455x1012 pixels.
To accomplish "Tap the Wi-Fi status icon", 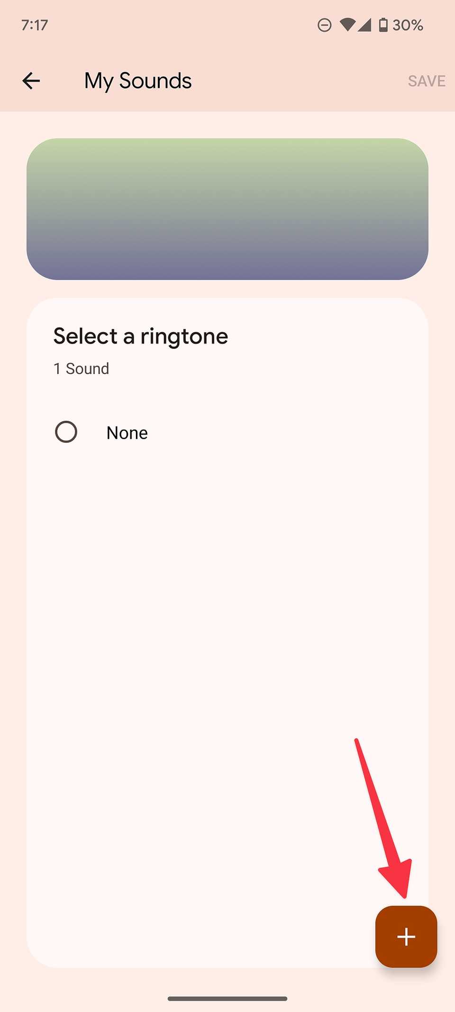I will tap(349, 25).
